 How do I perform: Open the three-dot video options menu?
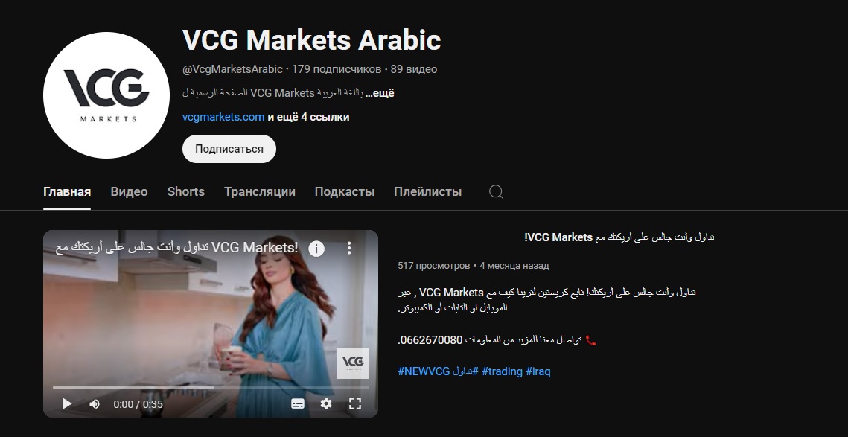349,248
